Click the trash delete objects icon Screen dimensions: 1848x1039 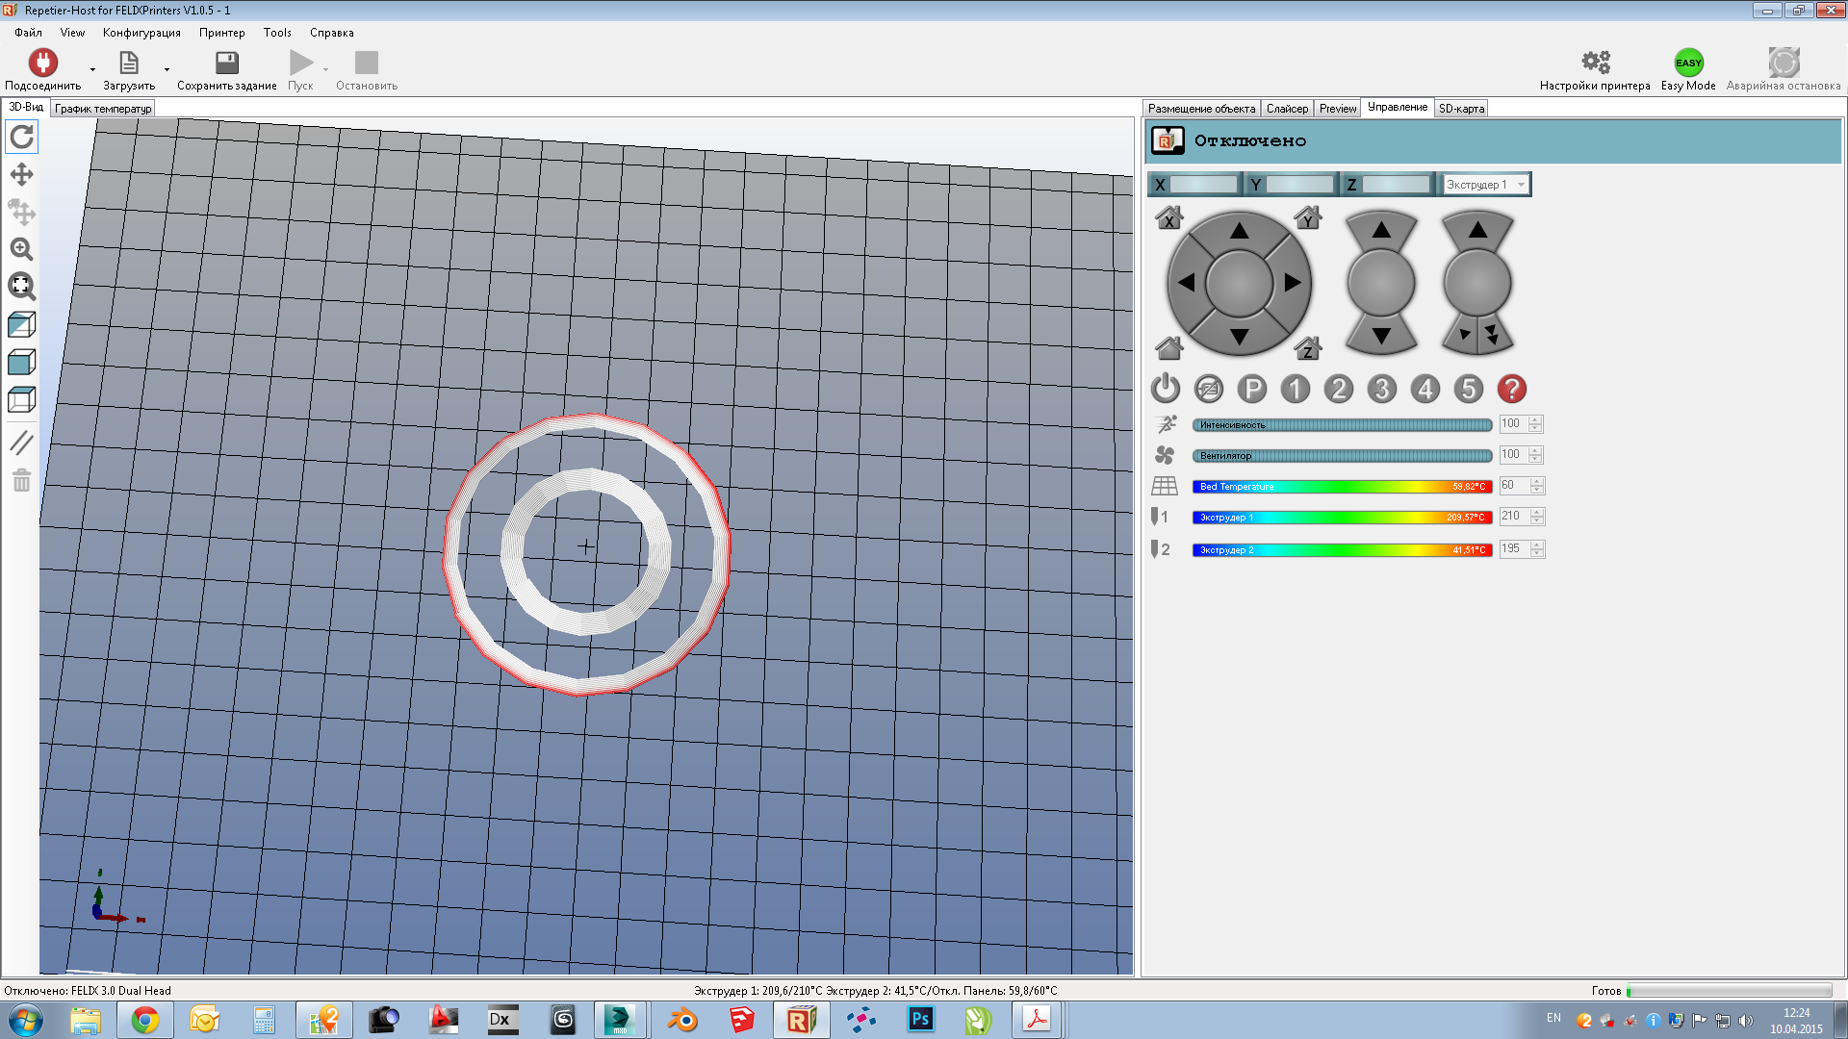coord(21,480)
